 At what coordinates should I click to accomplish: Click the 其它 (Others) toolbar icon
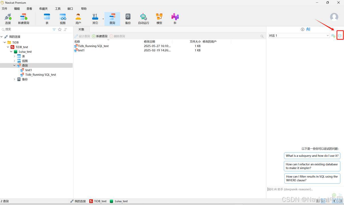pyautogui.click(x=95, y=17)
